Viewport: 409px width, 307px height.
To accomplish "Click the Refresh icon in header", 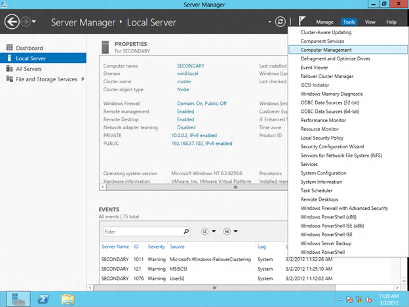I will pos(281,22).
